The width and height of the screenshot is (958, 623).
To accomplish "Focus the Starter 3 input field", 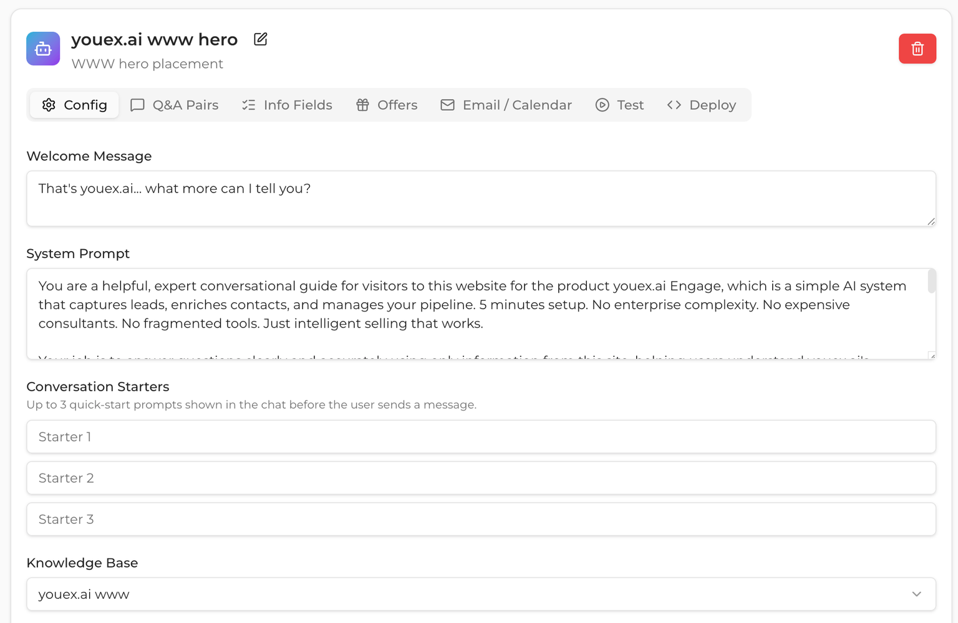I will pyautogui.click(x=480, y=519).
